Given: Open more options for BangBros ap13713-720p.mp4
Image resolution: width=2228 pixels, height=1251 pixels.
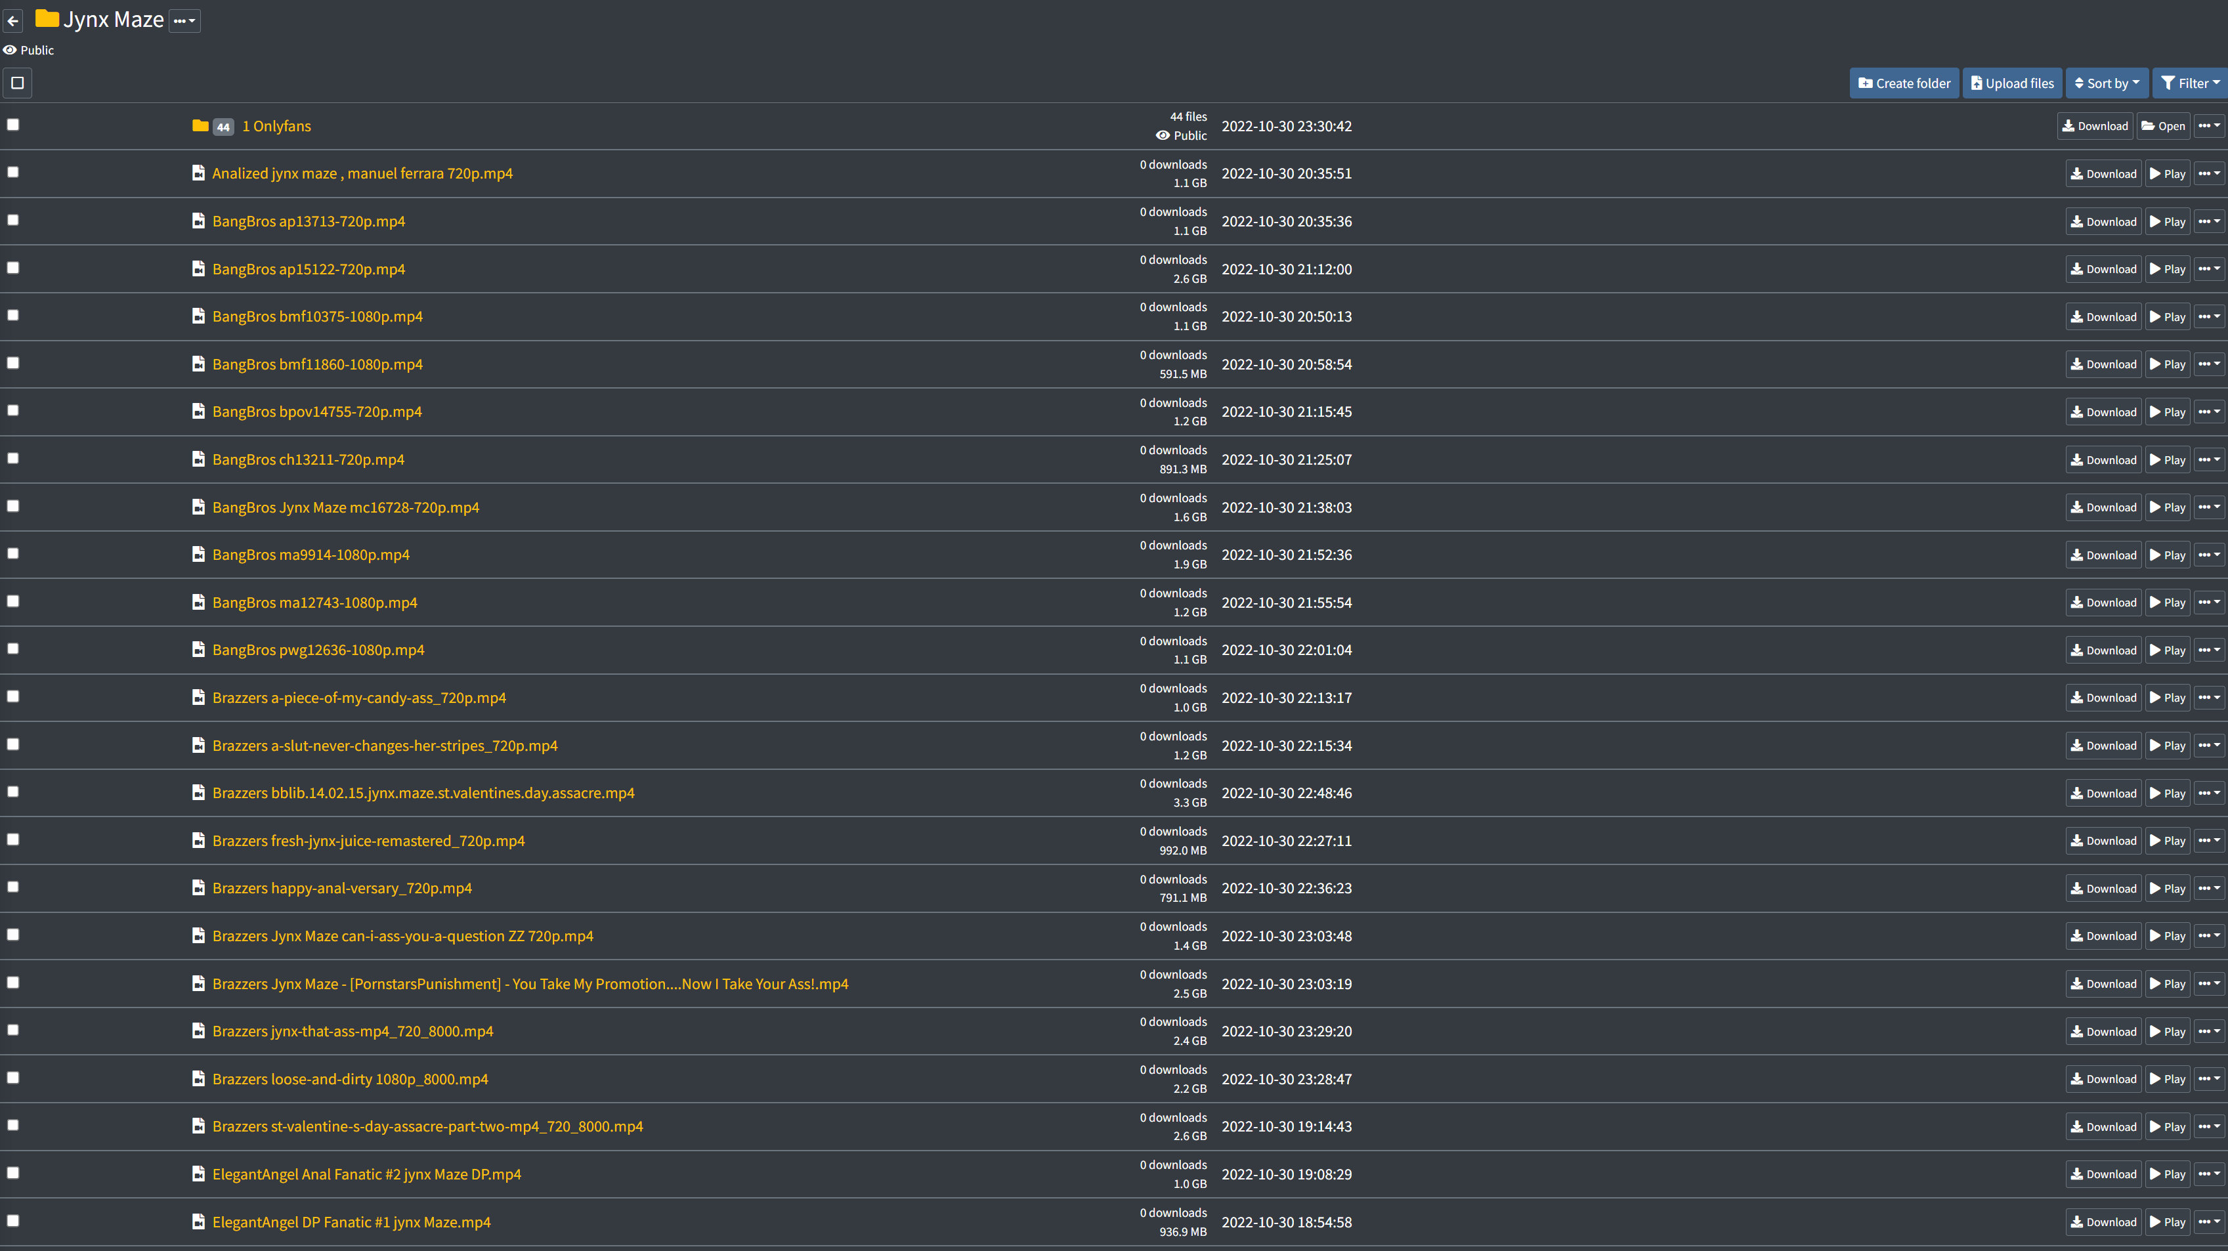Looking at the screenshot, I should tap(2209, 221).
